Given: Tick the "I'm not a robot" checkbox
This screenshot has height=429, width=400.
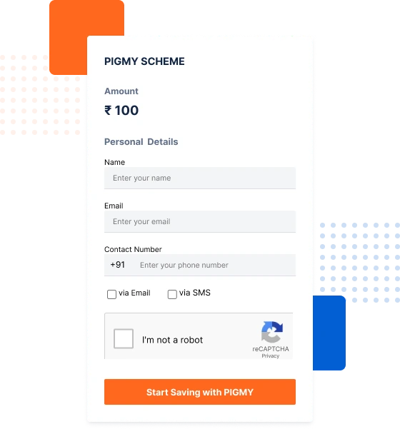Looking at the screenshot, I should coord(124,339).
